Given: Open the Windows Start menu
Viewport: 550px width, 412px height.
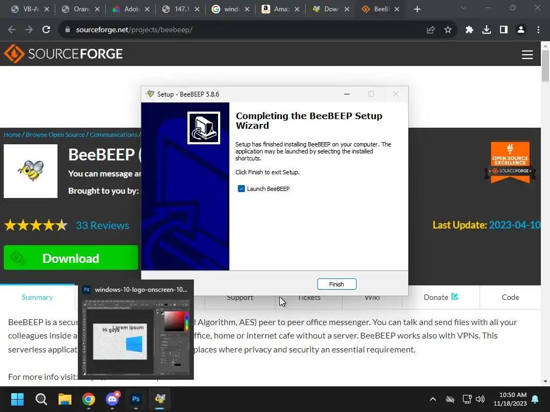Looking at the screenshot, I should click(17, 399).
